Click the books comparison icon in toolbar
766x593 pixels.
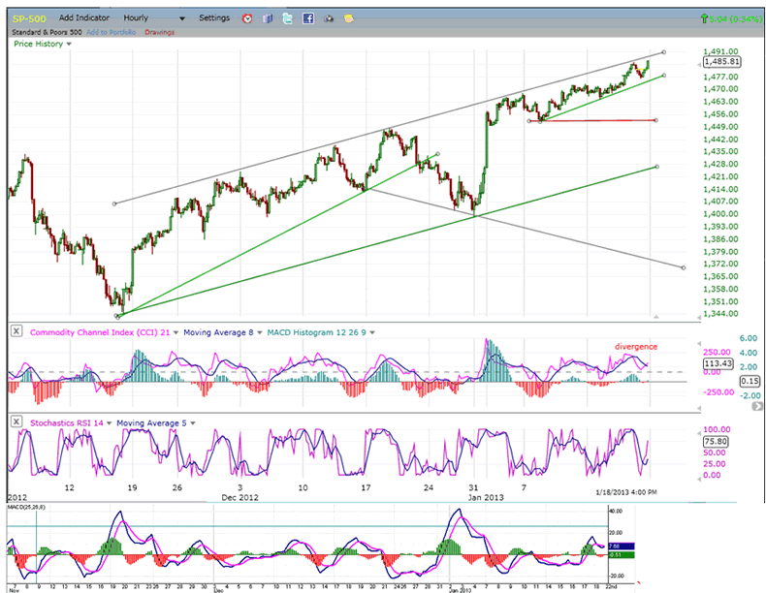268,18
